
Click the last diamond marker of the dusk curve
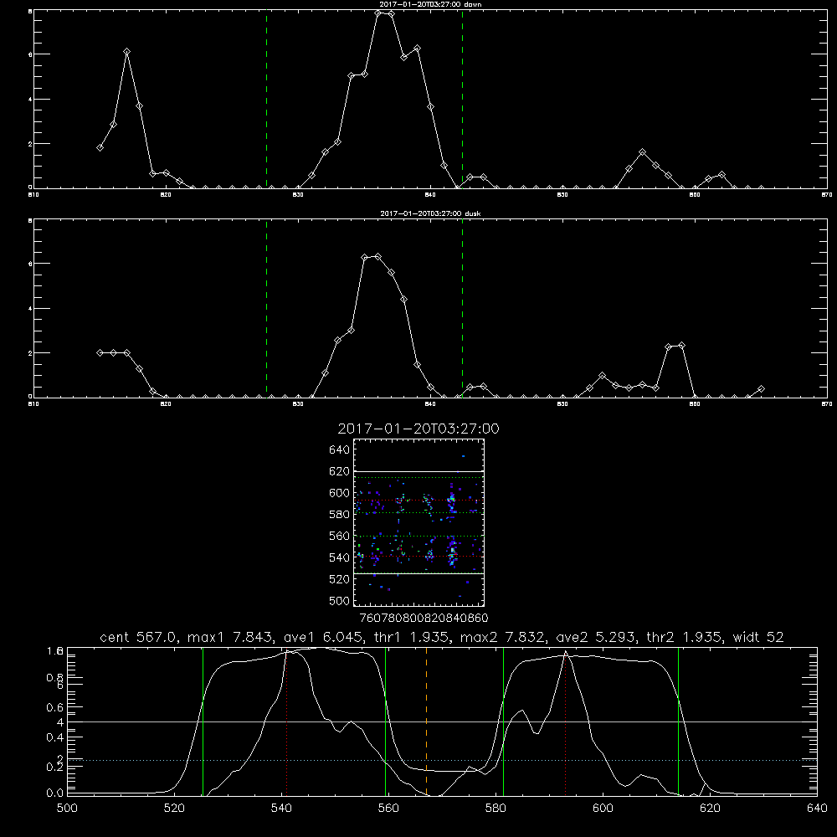pyautogui.click(x=761, y=388)
